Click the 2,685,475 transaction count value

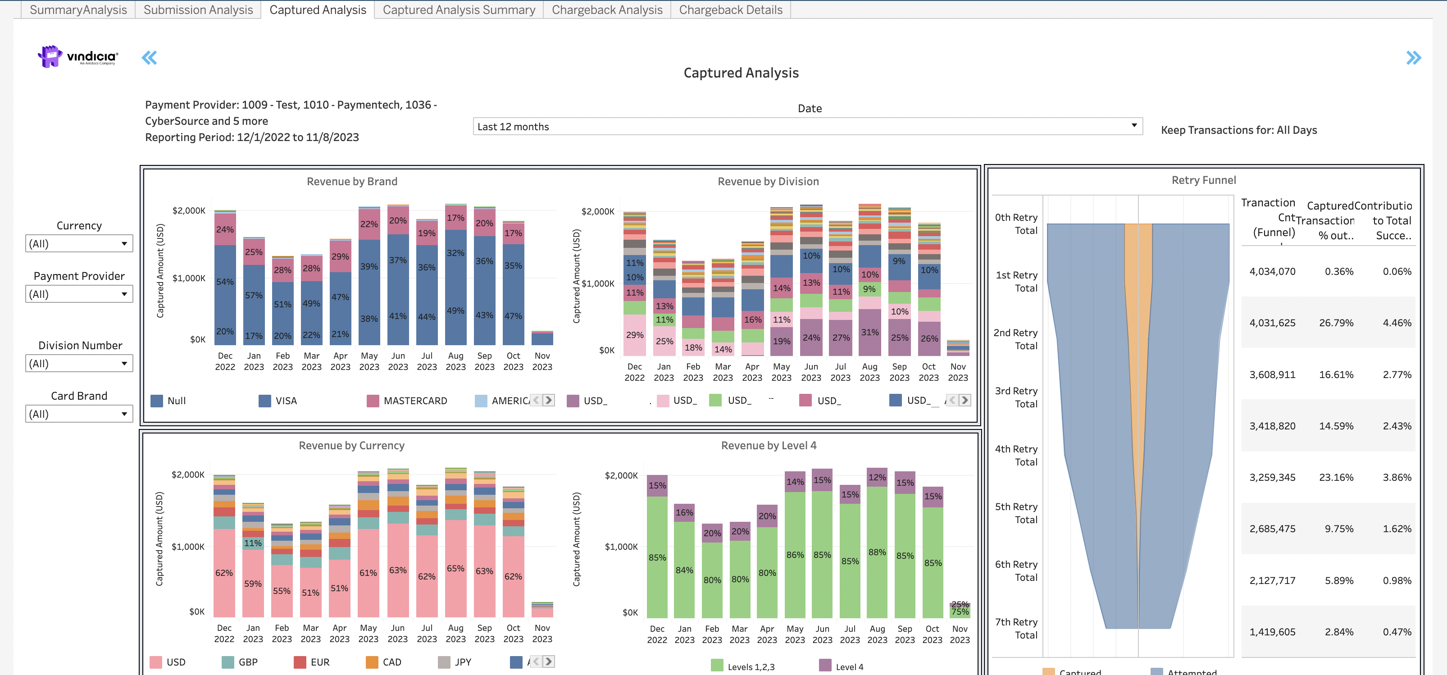tap(1272, 529)
